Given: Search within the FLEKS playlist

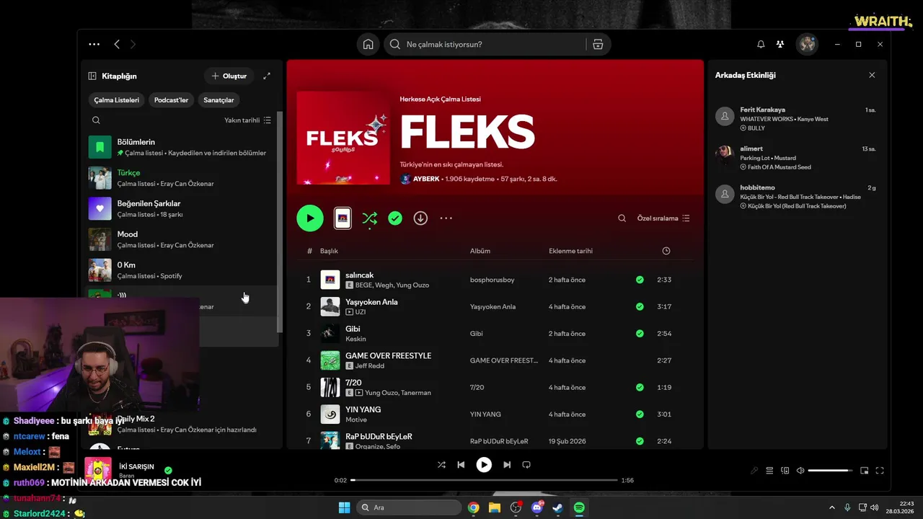Looking at the screenshot, I should pos(622,218).
